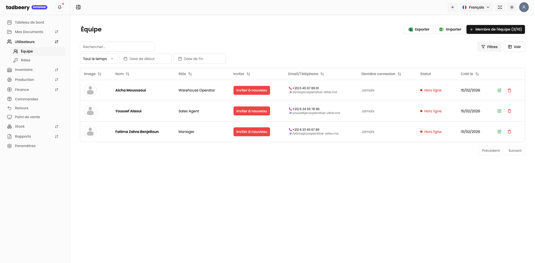Click Inviter à nouveau for Aicha Moussaoui
This screenshot has width=535, height=263.
pyautogui.click(x=251, y=90)
